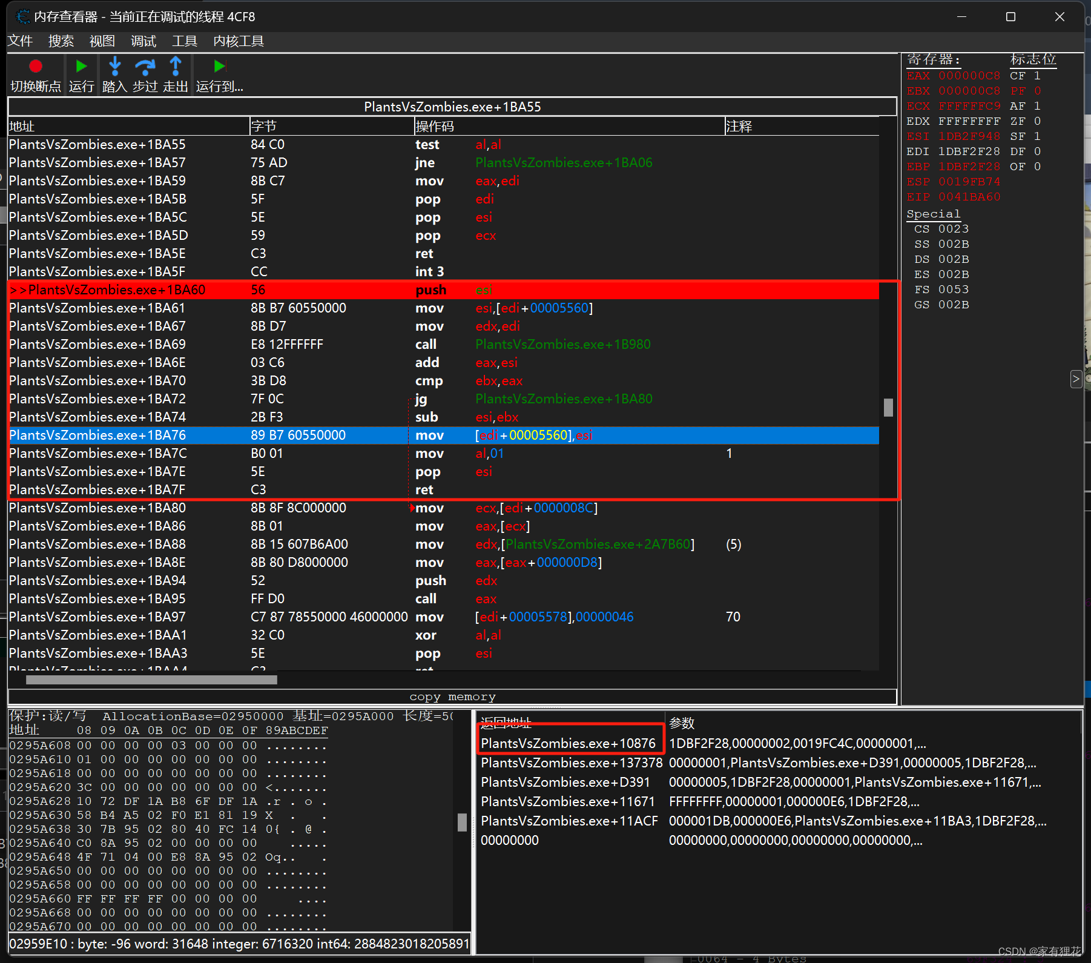Click the EIP register value 0041BA60
Image resolution: width=1091 pixels, height=963 pixels.
pyautogui.click(x=969, y=197)
